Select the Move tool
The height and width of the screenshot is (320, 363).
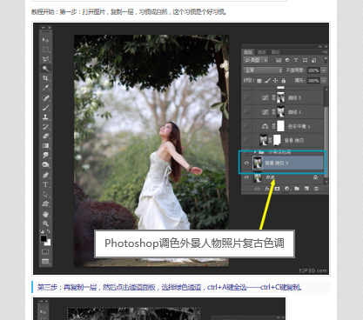tap(45, 40)
